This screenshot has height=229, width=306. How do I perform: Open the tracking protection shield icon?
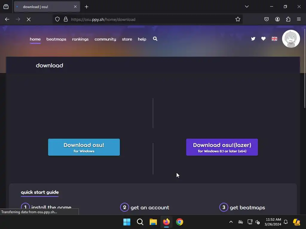click(x=57, y=19)
